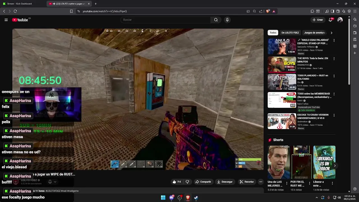The width and height of the screenshot is (359, 202).
Task: Select the De LOLITO FDEZ chip
Action: [x=290, y=33]
